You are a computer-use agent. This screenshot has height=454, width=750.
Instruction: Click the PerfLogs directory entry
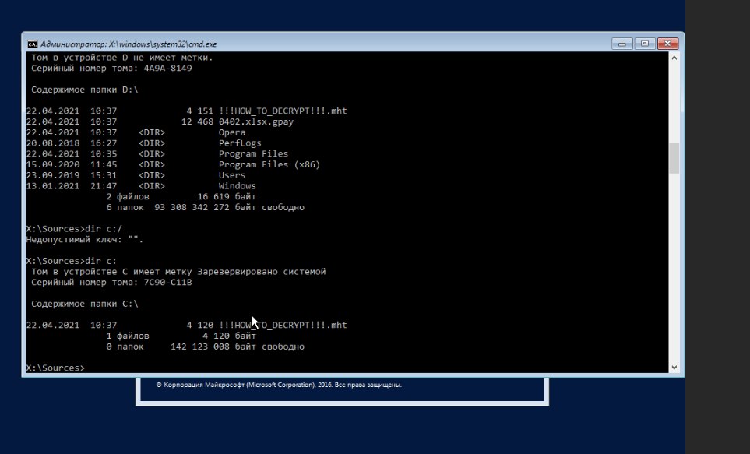coord(240,143)
